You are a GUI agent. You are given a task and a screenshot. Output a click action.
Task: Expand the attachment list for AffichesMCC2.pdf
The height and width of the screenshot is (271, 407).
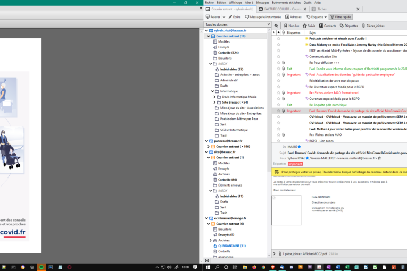[x=275, y=254]
